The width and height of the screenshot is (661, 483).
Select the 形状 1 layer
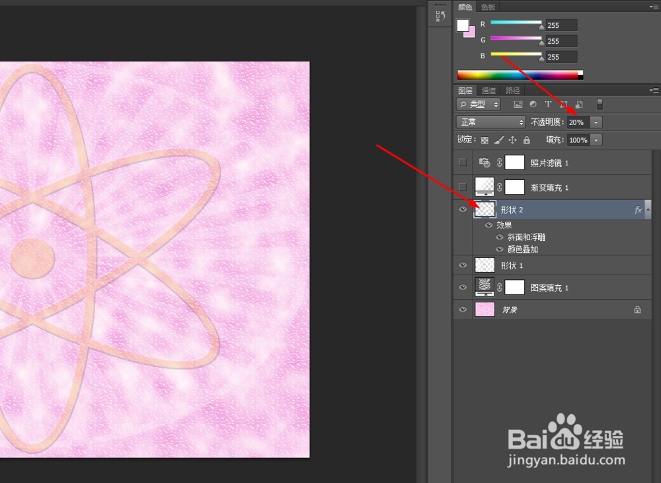coord(529,265)
